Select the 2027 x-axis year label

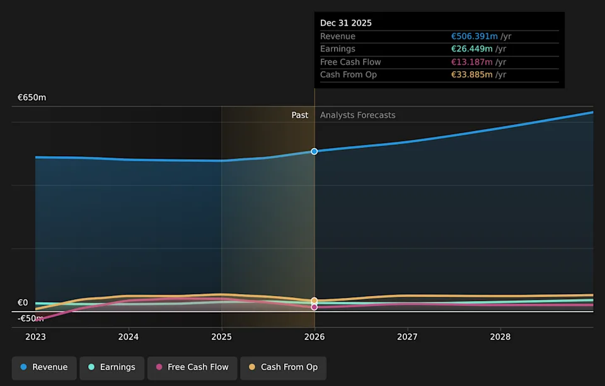(x=408, y=337)
